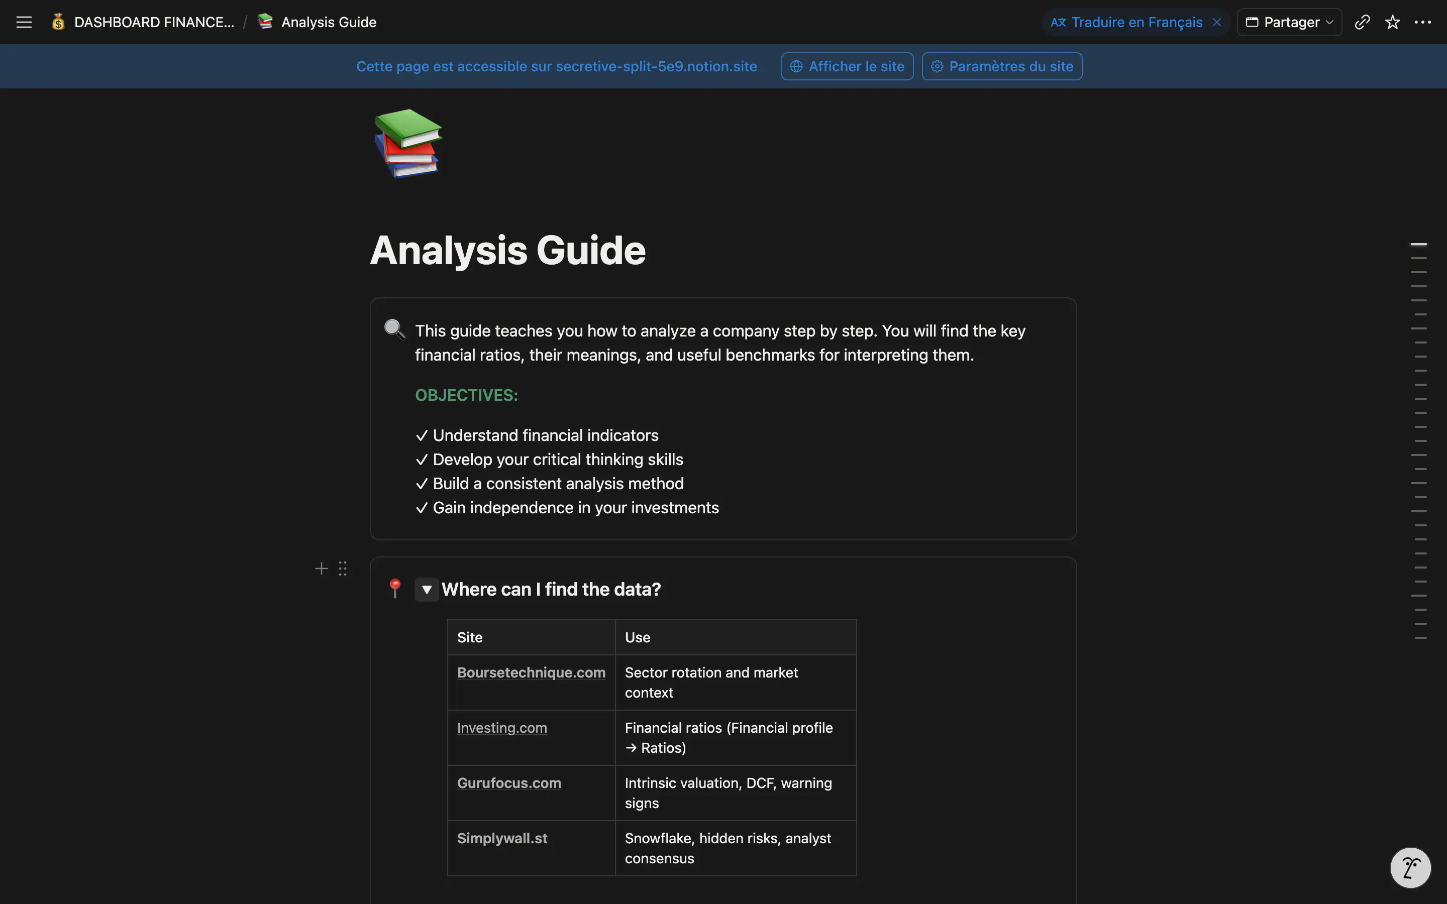
Task: Click the magnifying glass callout icon
Action: [x=394, y=329]
